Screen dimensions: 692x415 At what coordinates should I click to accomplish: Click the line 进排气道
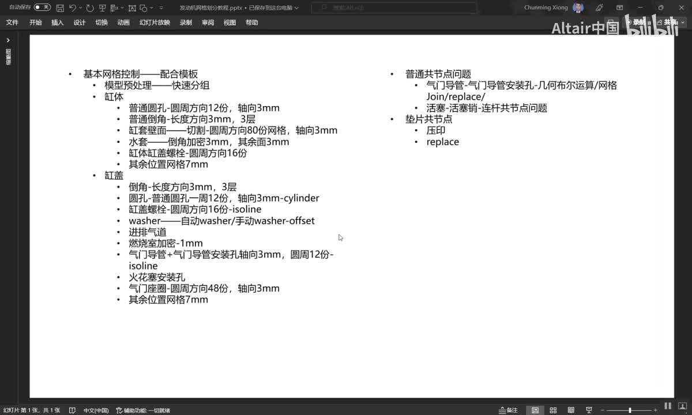pyautogui.click(x=148, y=232)
